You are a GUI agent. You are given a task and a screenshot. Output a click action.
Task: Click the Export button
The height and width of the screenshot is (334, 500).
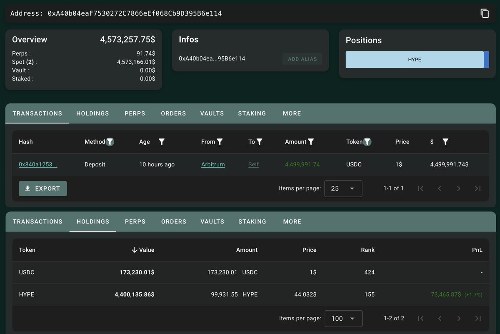coord(42,188)
